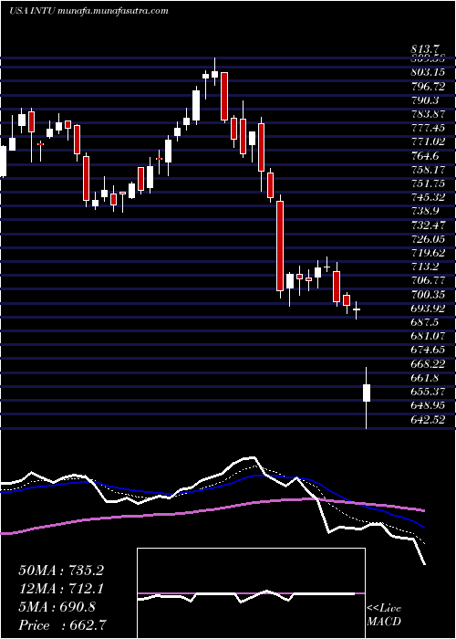Click the '<<Live MACD' label
Viewport: 456px width, 639px height.
click(x=384, y=615)
